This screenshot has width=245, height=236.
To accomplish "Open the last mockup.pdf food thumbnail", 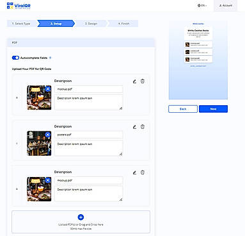I will [39, 189].
